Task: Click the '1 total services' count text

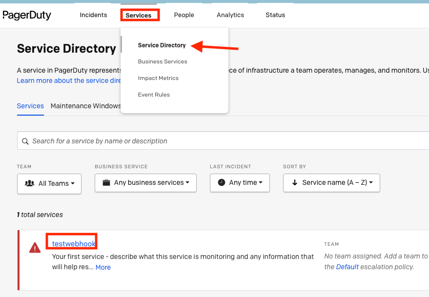Action: 40,215
